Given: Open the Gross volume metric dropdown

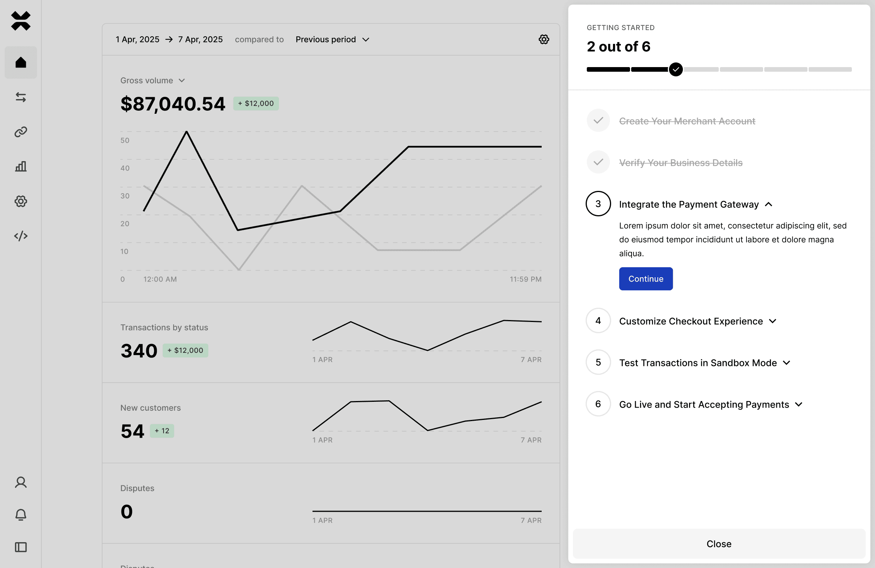Looking at the screenshot, I should [x=153, y=81].
